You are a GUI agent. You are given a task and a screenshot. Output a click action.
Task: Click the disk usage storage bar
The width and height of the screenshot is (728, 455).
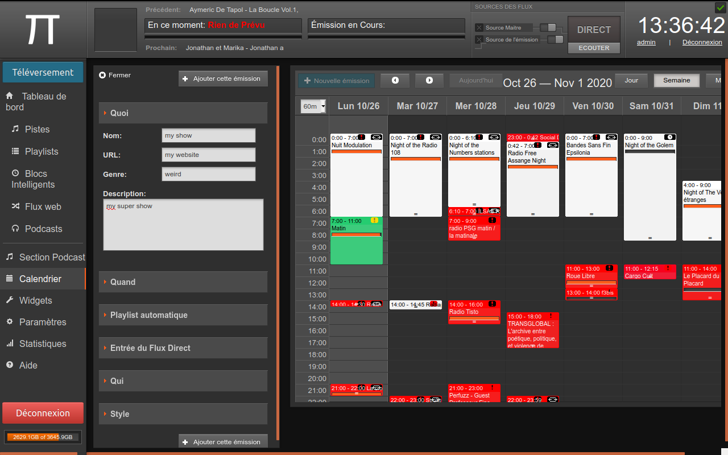click(x=43, y=437)
